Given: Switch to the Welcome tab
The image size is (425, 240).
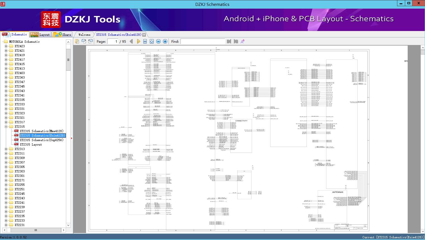Looking at the screenshot, I should pos(84,35).
